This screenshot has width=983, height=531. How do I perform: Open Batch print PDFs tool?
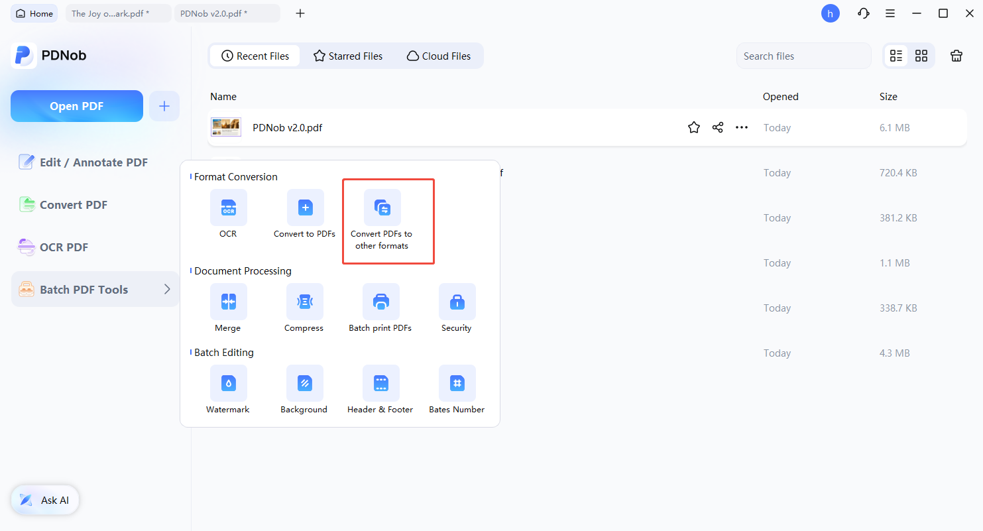coord(380,302)
